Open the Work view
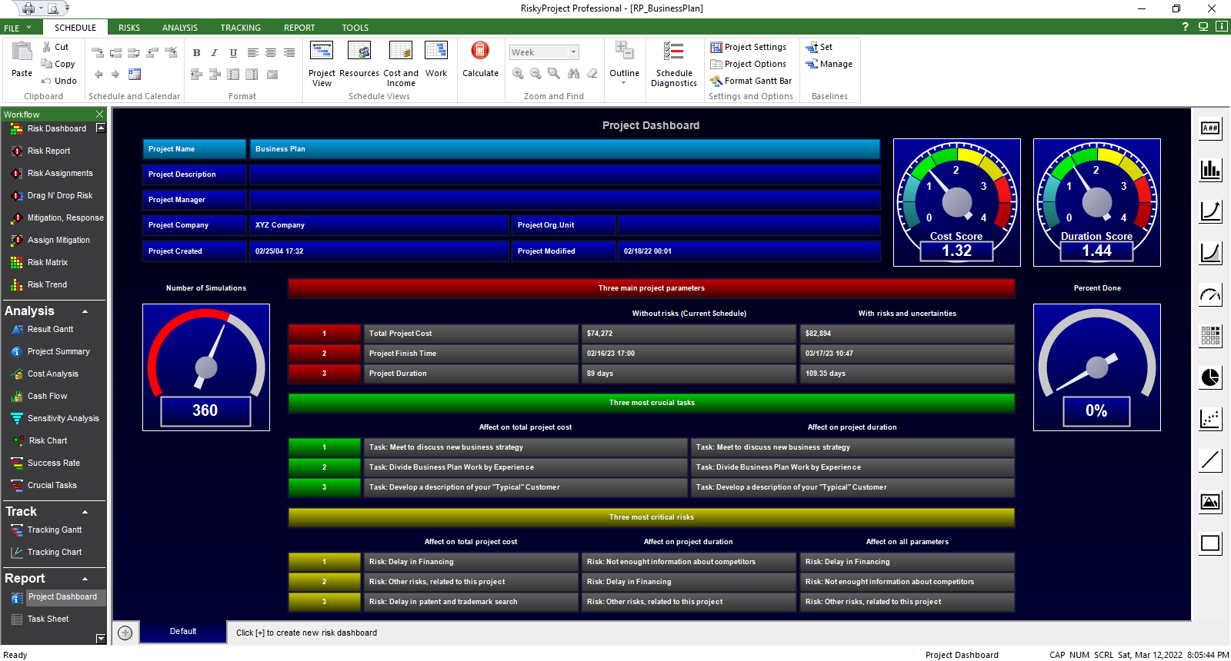 tap(436, 60)
